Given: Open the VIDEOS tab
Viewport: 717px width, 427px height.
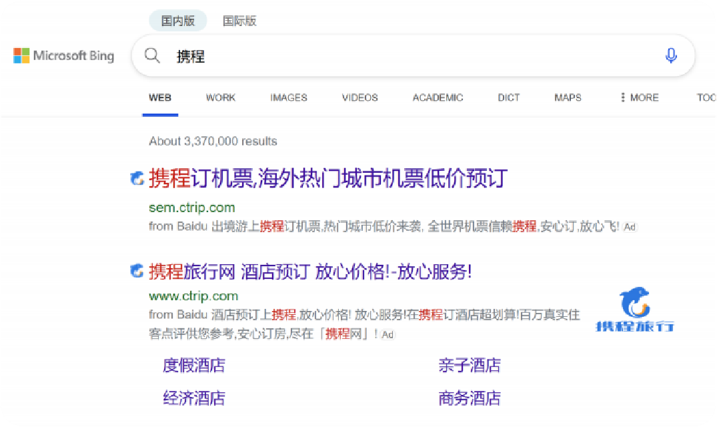Looking at the screenshot, I should tap(360, 97).
